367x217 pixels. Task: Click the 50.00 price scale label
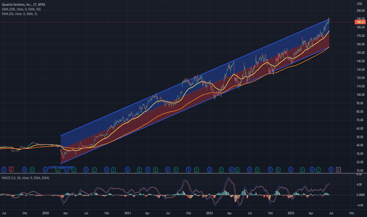360,137
